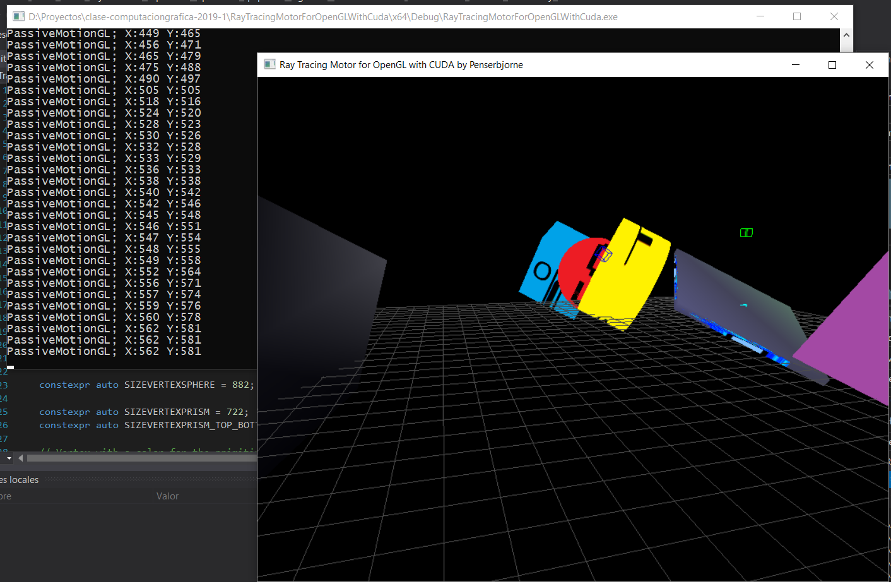The width and height of the screenshot is (891, 582).
Task: Click the 'locales' panel title
Action: 19,480
